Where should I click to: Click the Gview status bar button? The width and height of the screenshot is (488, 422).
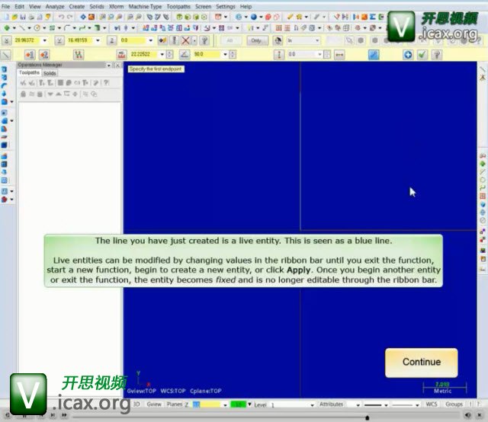tap(154, 404)
